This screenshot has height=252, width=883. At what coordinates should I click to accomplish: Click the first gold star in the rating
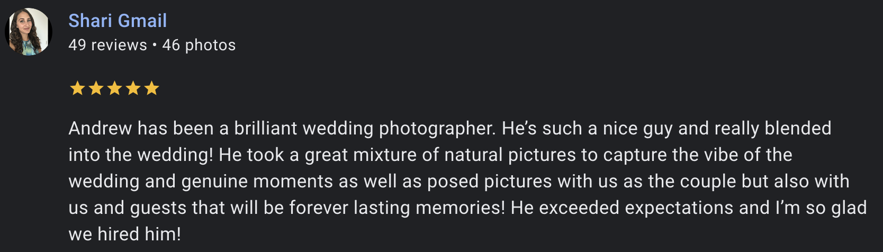[77, 88]
